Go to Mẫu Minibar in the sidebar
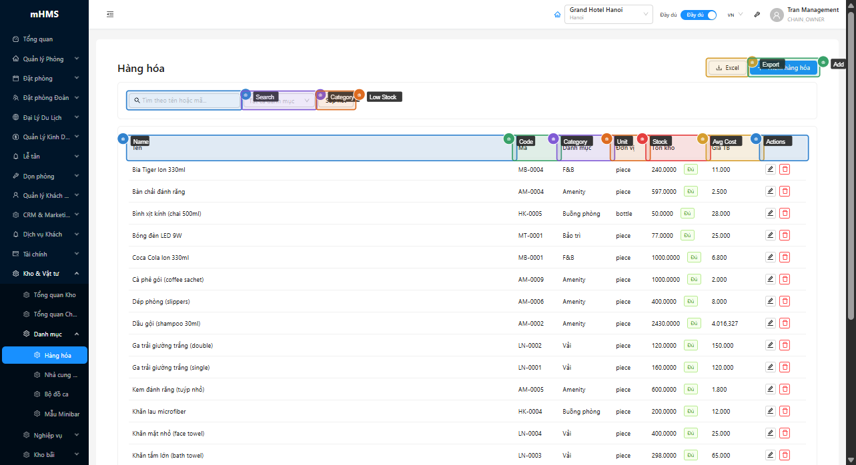The height and width of the screenshot is (465, 856). [x=61, y=414]
